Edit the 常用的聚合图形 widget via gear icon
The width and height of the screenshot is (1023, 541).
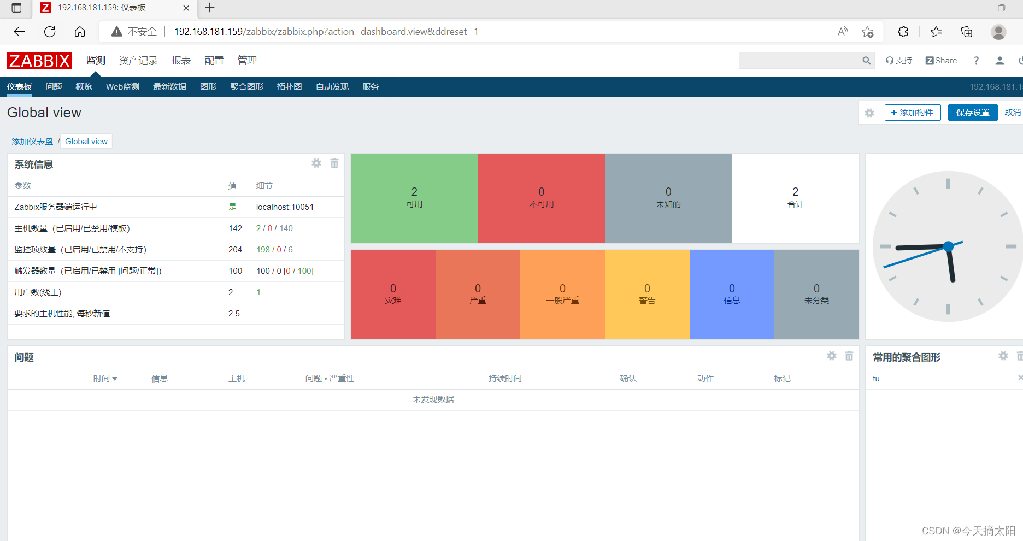pos(1003,356)
